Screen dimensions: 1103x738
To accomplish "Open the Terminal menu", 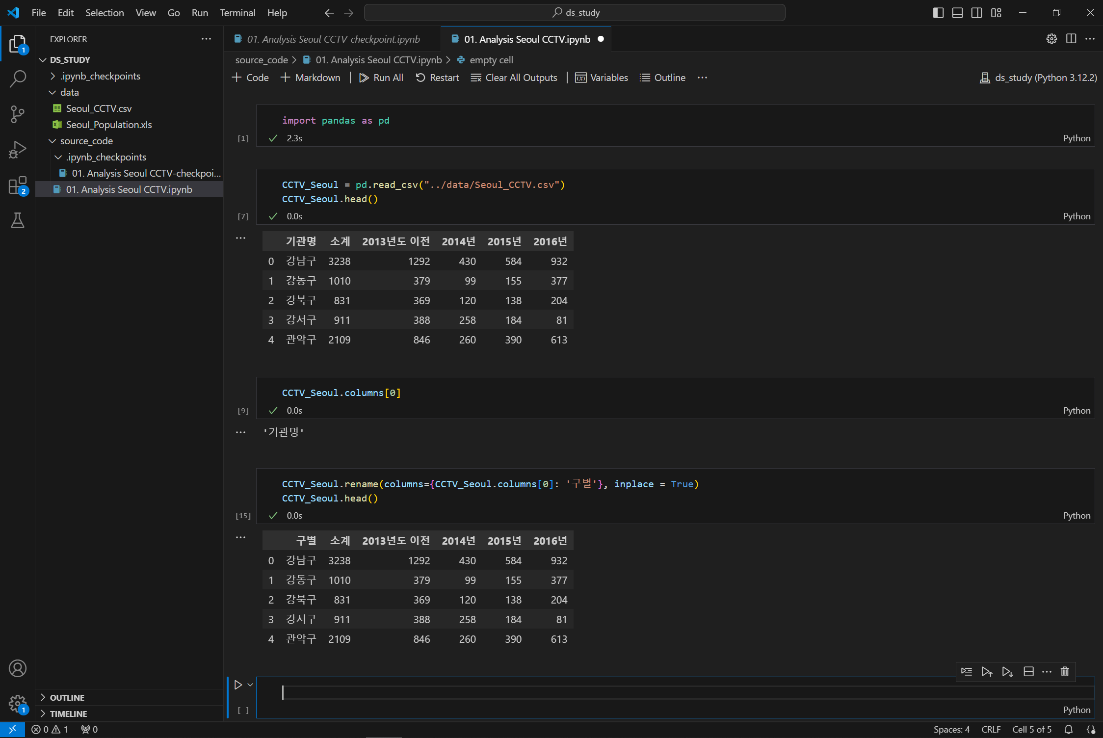I will (237, 13).
